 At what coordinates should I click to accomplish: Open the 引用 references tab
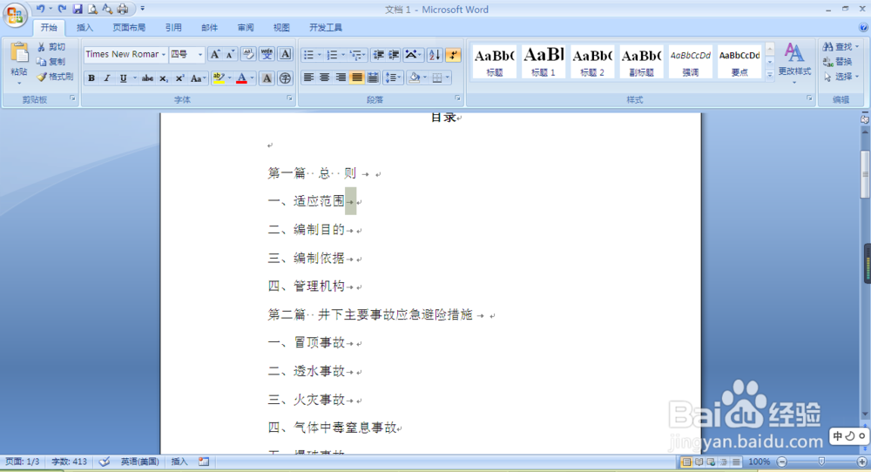pyautogui.click(x=173, y=27)
